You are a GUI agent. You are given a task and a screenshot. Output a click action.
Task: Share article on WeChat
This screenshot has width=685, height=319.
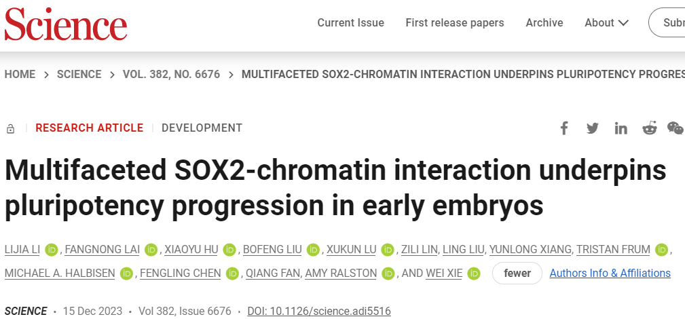pos(675,128)
